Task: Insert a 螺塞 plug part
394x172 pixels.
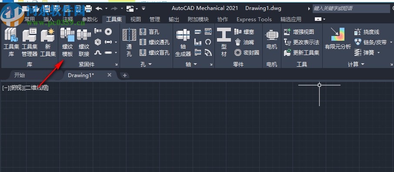Action: (244, 32)
